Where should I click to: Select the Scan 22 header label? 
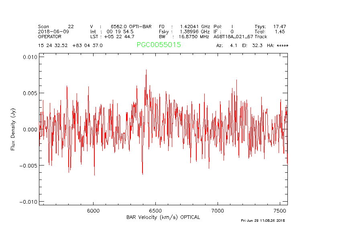tap(56, 26)
